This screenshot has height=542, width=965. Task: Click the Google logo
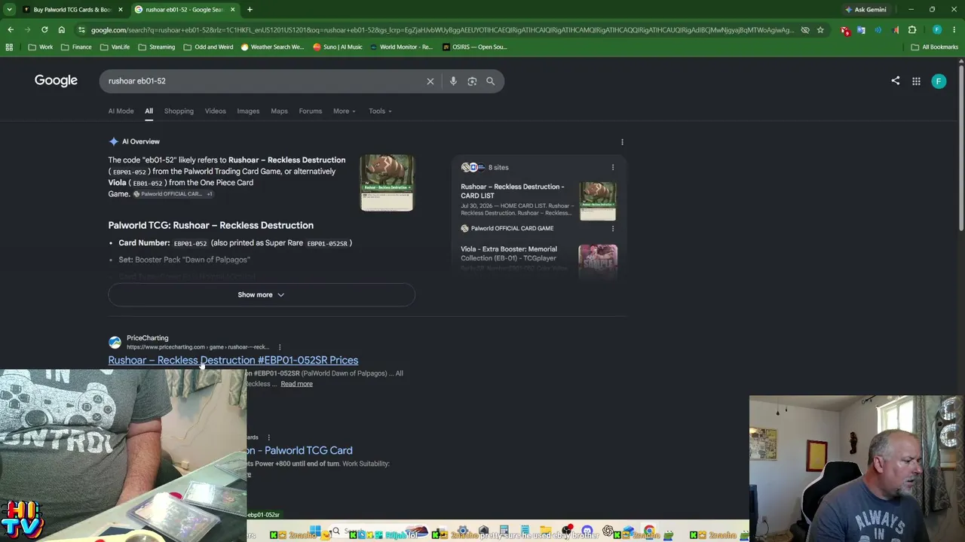click(56, 81)
